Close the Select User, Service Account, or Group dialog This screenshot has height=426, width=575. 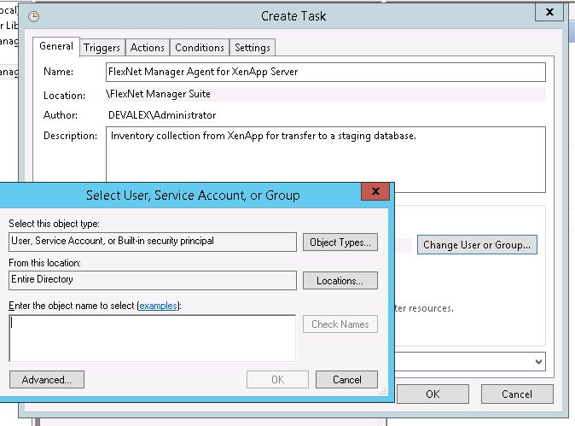(x=375, y=194)
